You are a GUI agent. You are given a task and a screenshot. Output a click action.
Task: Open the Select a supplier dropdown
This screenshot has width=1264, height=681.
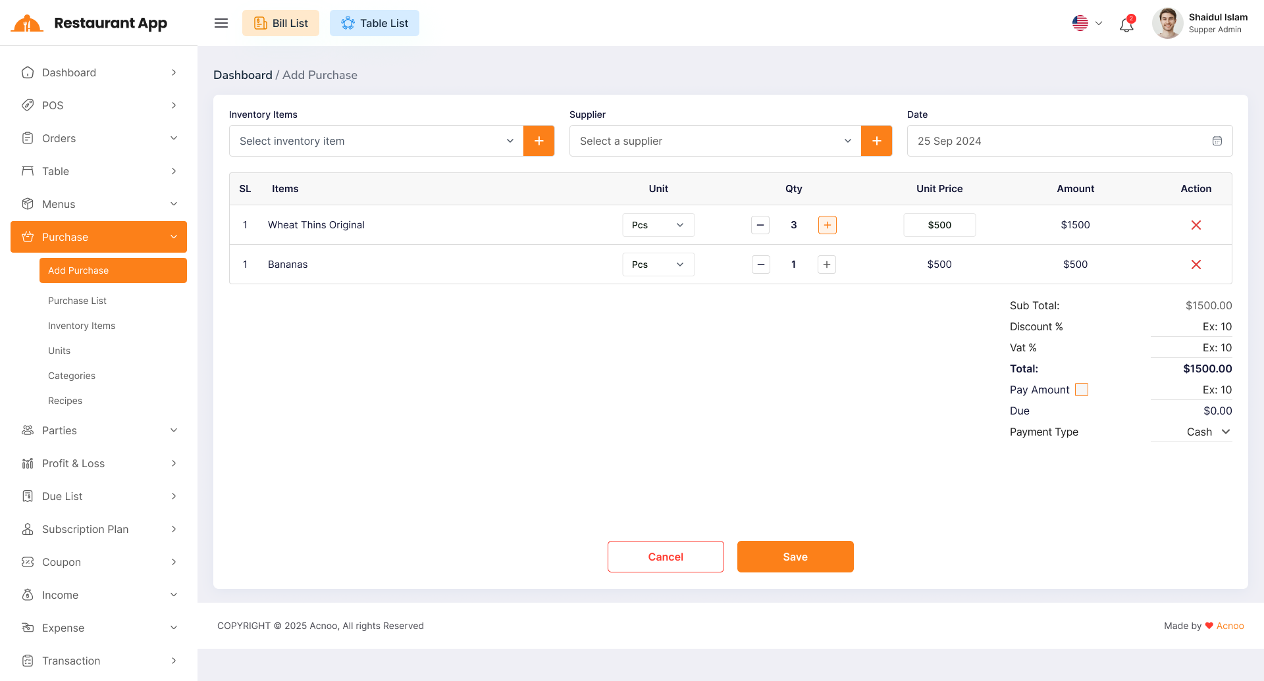coord(715,141)
